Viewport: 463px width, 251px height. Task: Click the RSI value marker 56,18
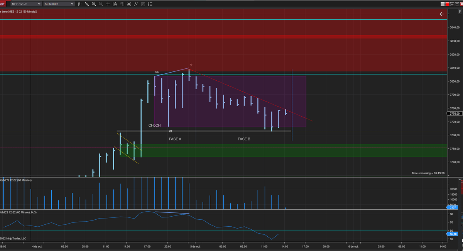[x=453, y=234]
